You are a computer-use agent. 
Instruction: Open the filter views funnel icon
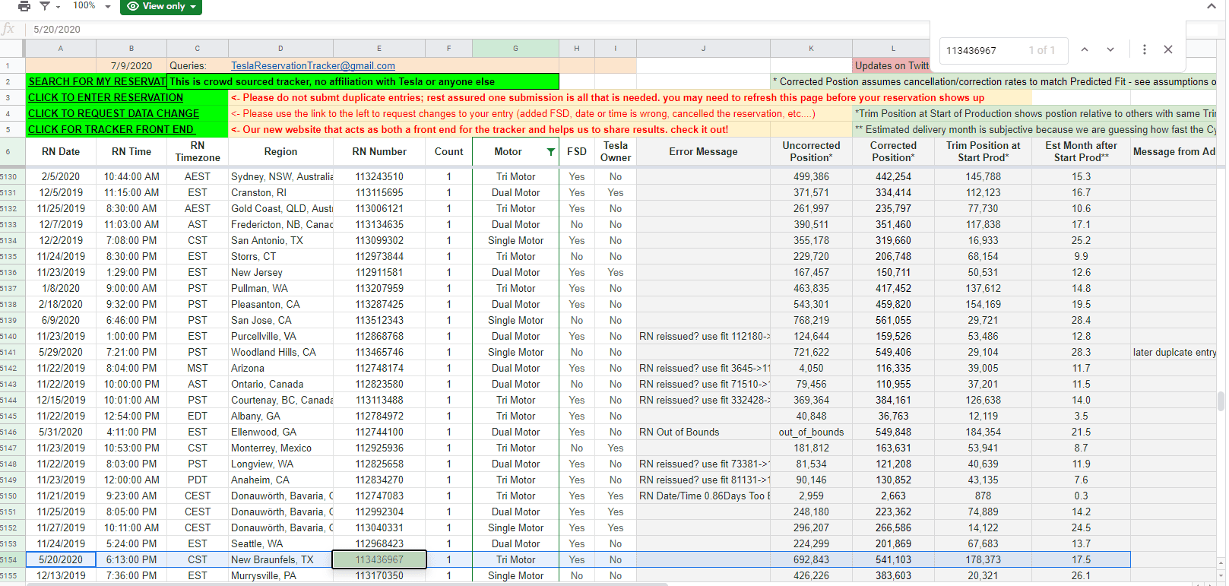(x=45, y=6)
